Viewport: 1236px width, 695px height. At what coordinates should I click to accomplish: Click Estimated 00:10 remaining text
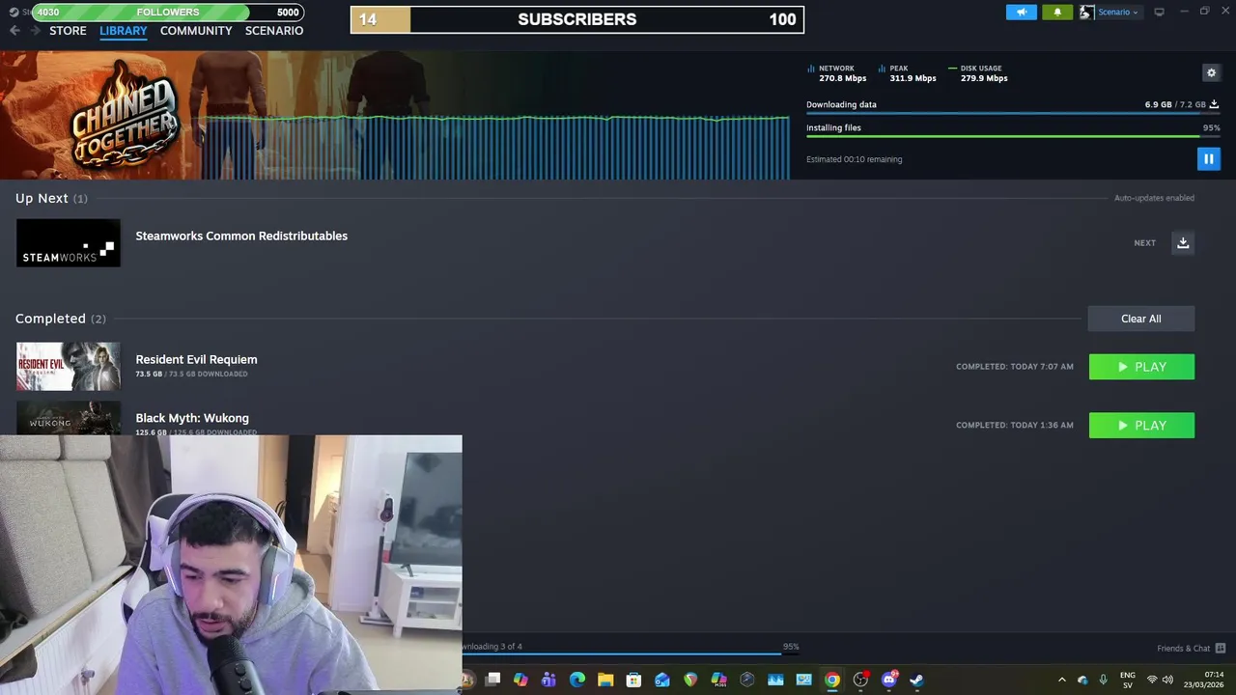pos(855,159)
